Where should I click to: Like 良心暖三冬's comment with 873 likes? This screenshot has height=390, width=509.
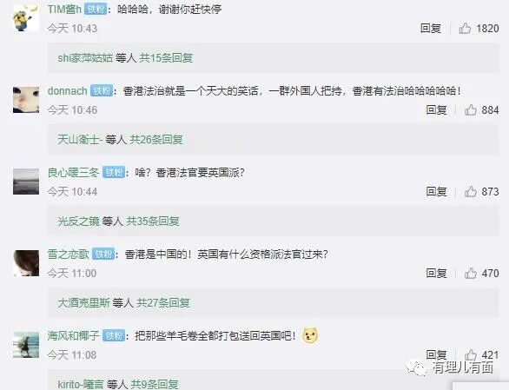(x=471, y=192)
